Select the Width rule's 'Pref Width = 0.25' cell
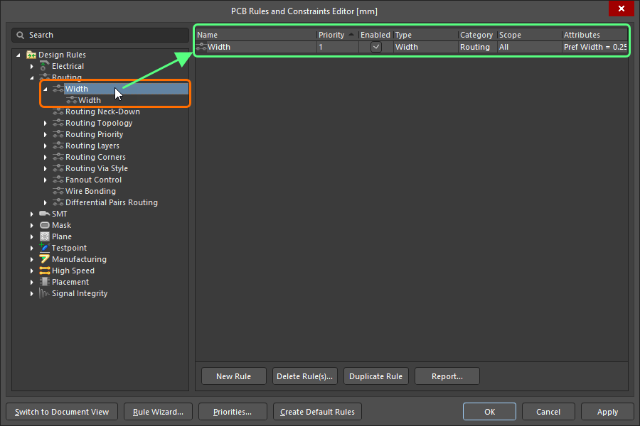 click(x=594, y=47)
